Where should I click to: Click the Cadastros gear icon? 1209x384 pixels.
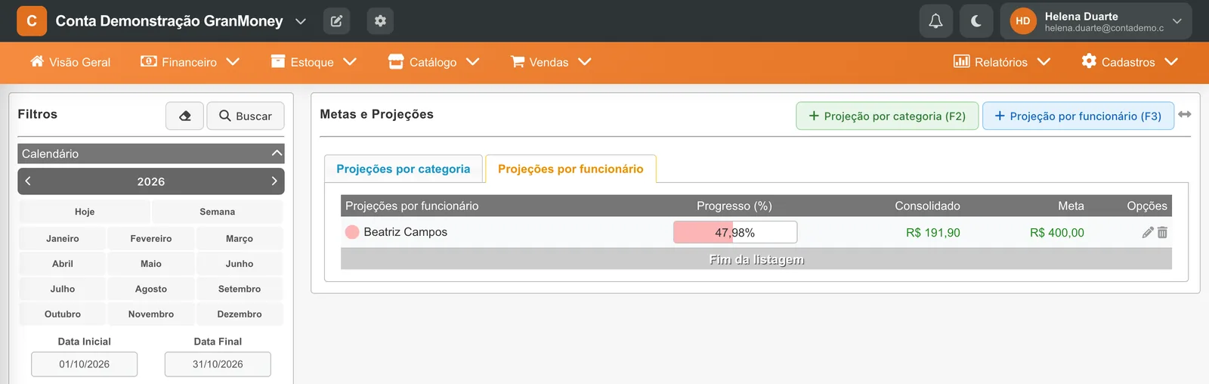tap(1089, 61)
